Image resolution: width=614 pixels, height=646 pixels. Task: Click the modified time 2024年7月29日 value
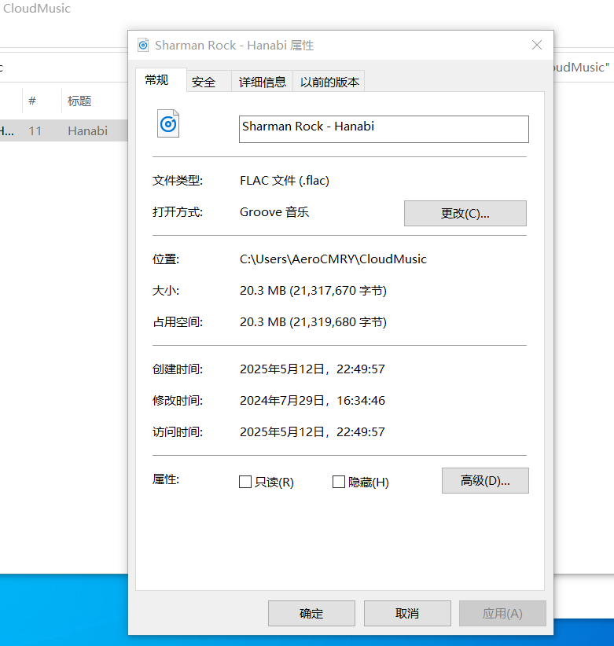pos(312,400)
